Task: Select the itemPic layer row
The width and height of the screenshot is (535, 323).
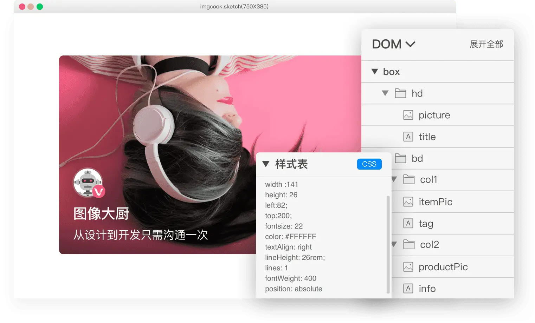Action: click(x=453, y=202)
